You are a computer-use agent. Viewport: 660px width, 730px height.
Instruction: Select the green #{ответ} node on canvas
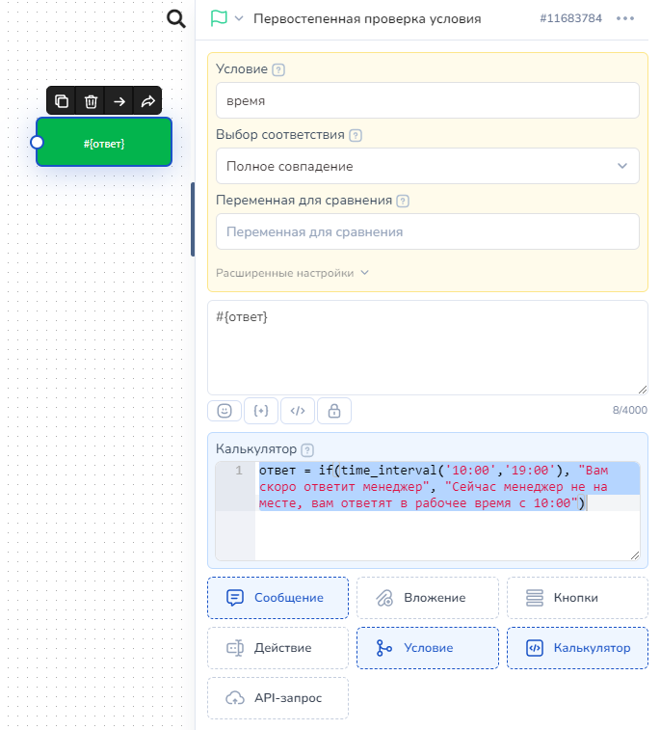(104, 143)
